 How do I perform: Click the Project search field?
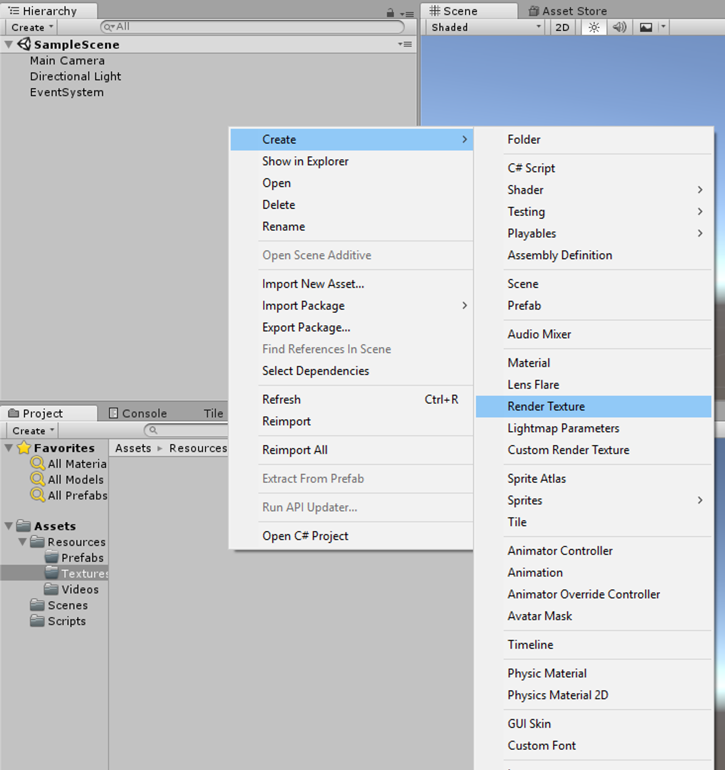point(186,430)
